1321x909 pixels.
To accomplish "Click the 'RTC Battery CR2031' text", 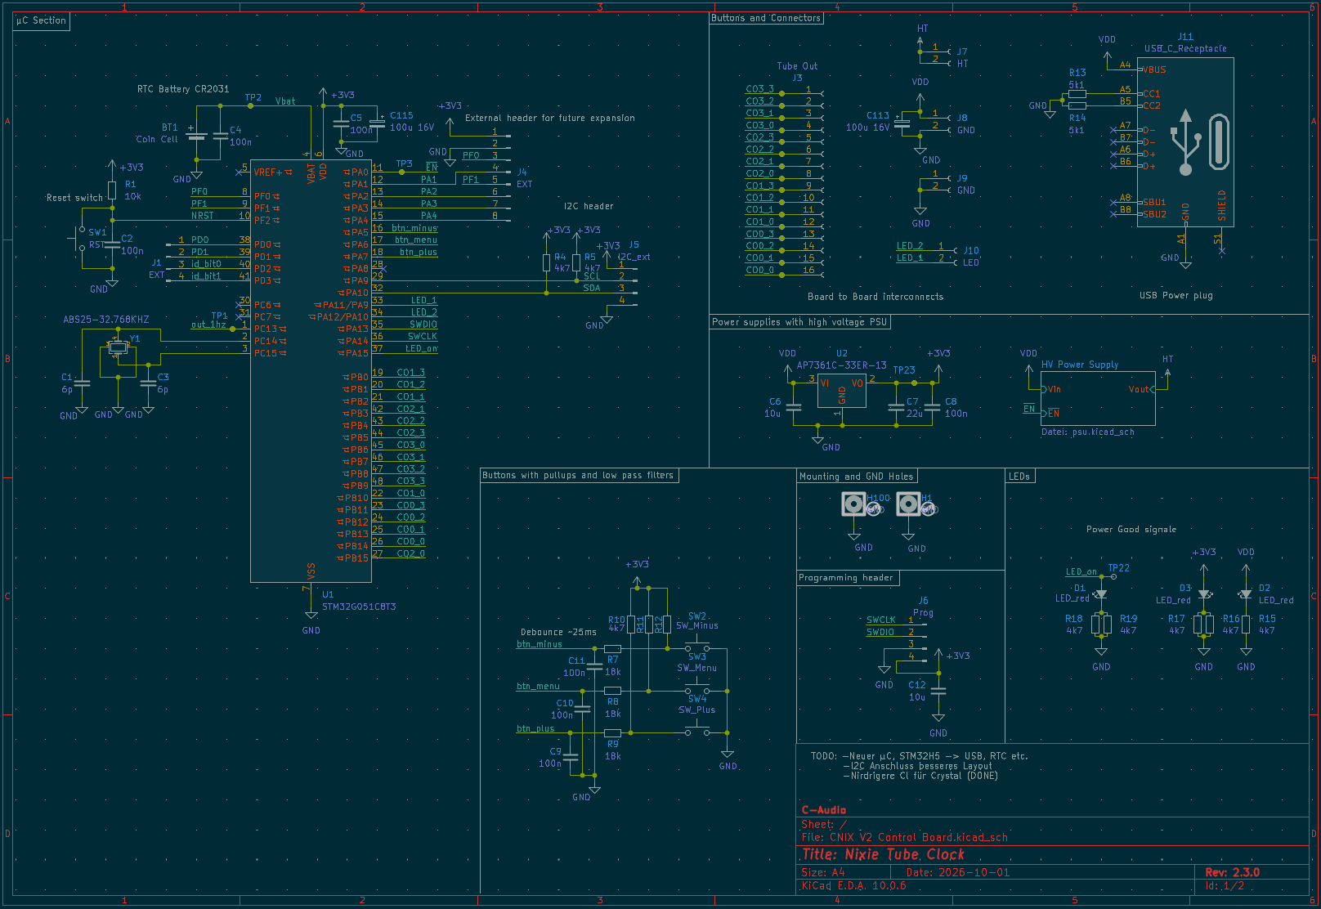I will [183, 89].
